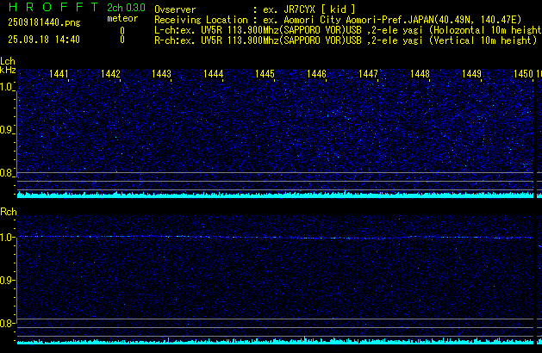Click the 0.9 frequency label in Lch
This screenshot has width=542, height=353.
pos(7,130)
